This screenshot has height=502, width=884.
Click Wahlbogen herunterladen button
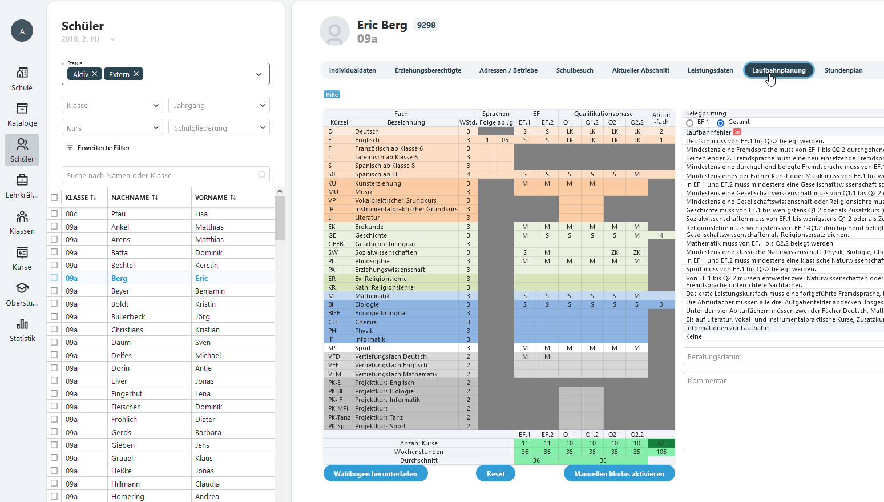[x=376, y=473]
